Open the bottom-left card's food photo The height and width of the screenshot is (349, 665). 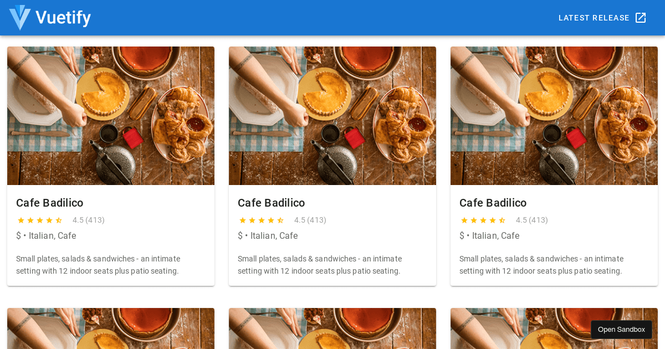click(x=111, y=329)
